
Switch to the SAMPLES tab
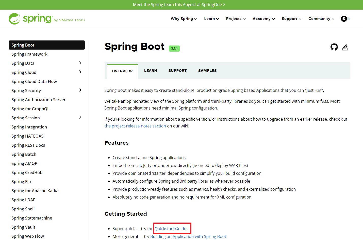(x=207, y=71)
